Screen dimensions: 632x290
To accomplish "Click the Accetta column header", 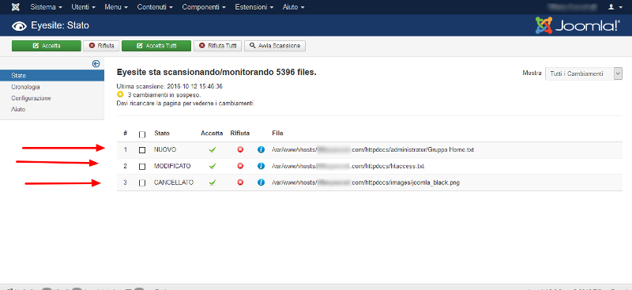I will (x=212, y=133).
